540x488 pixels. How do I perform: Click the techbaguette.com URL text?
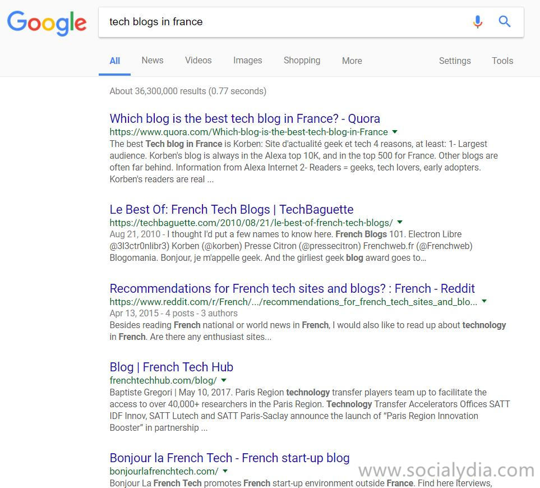tap(251, 223)
